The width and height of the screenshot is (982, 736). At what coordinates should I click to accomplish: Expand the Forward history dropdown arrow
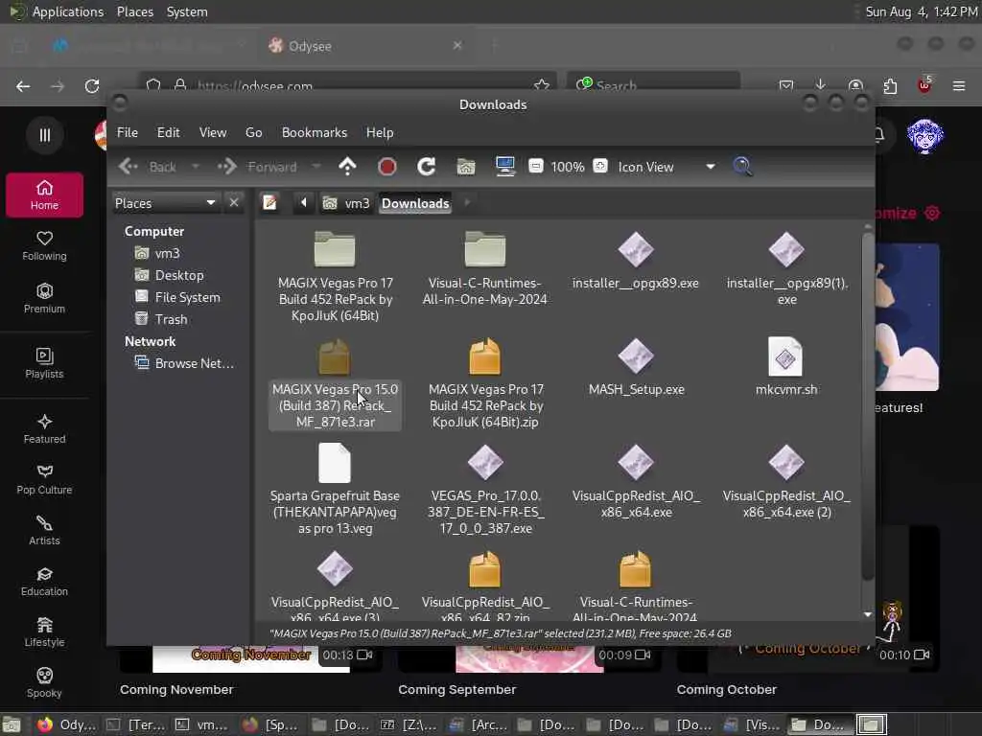(x=316, y=167)
